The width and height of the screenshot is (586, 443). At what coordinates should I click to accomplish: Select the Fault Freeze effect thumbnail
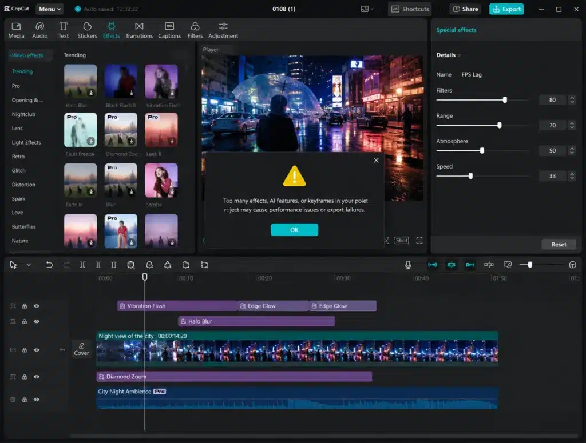pos(80,130)
